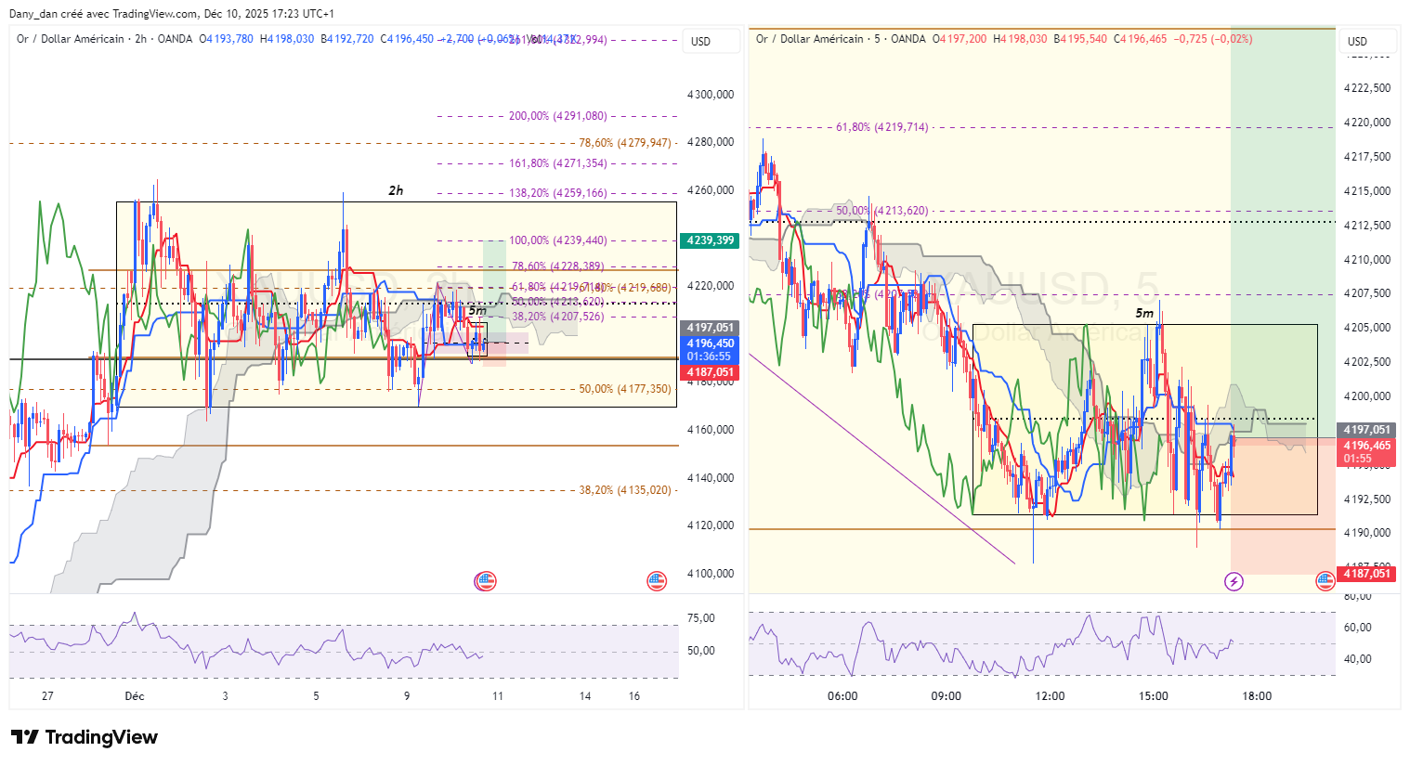1410x765 pixels.
Task: Click the red 4187,051 stop label on 2h chart
Action: pos(711,372)
